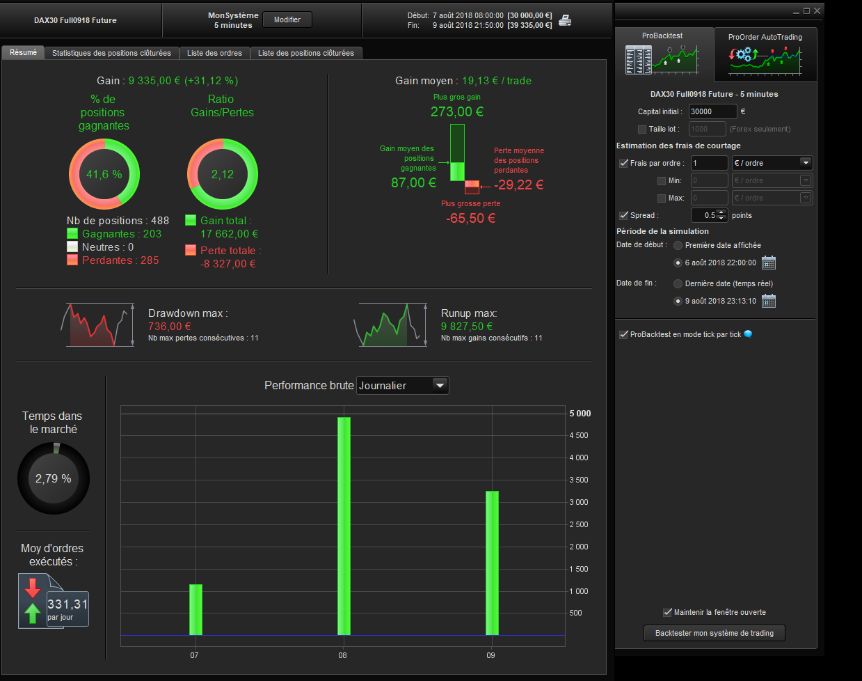Click Backtester mon système de trading

pos(715,633)
